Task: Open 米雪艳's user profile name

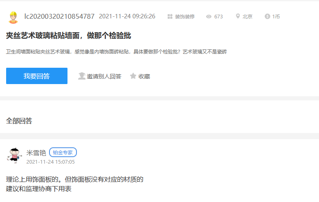Action: 36,153
